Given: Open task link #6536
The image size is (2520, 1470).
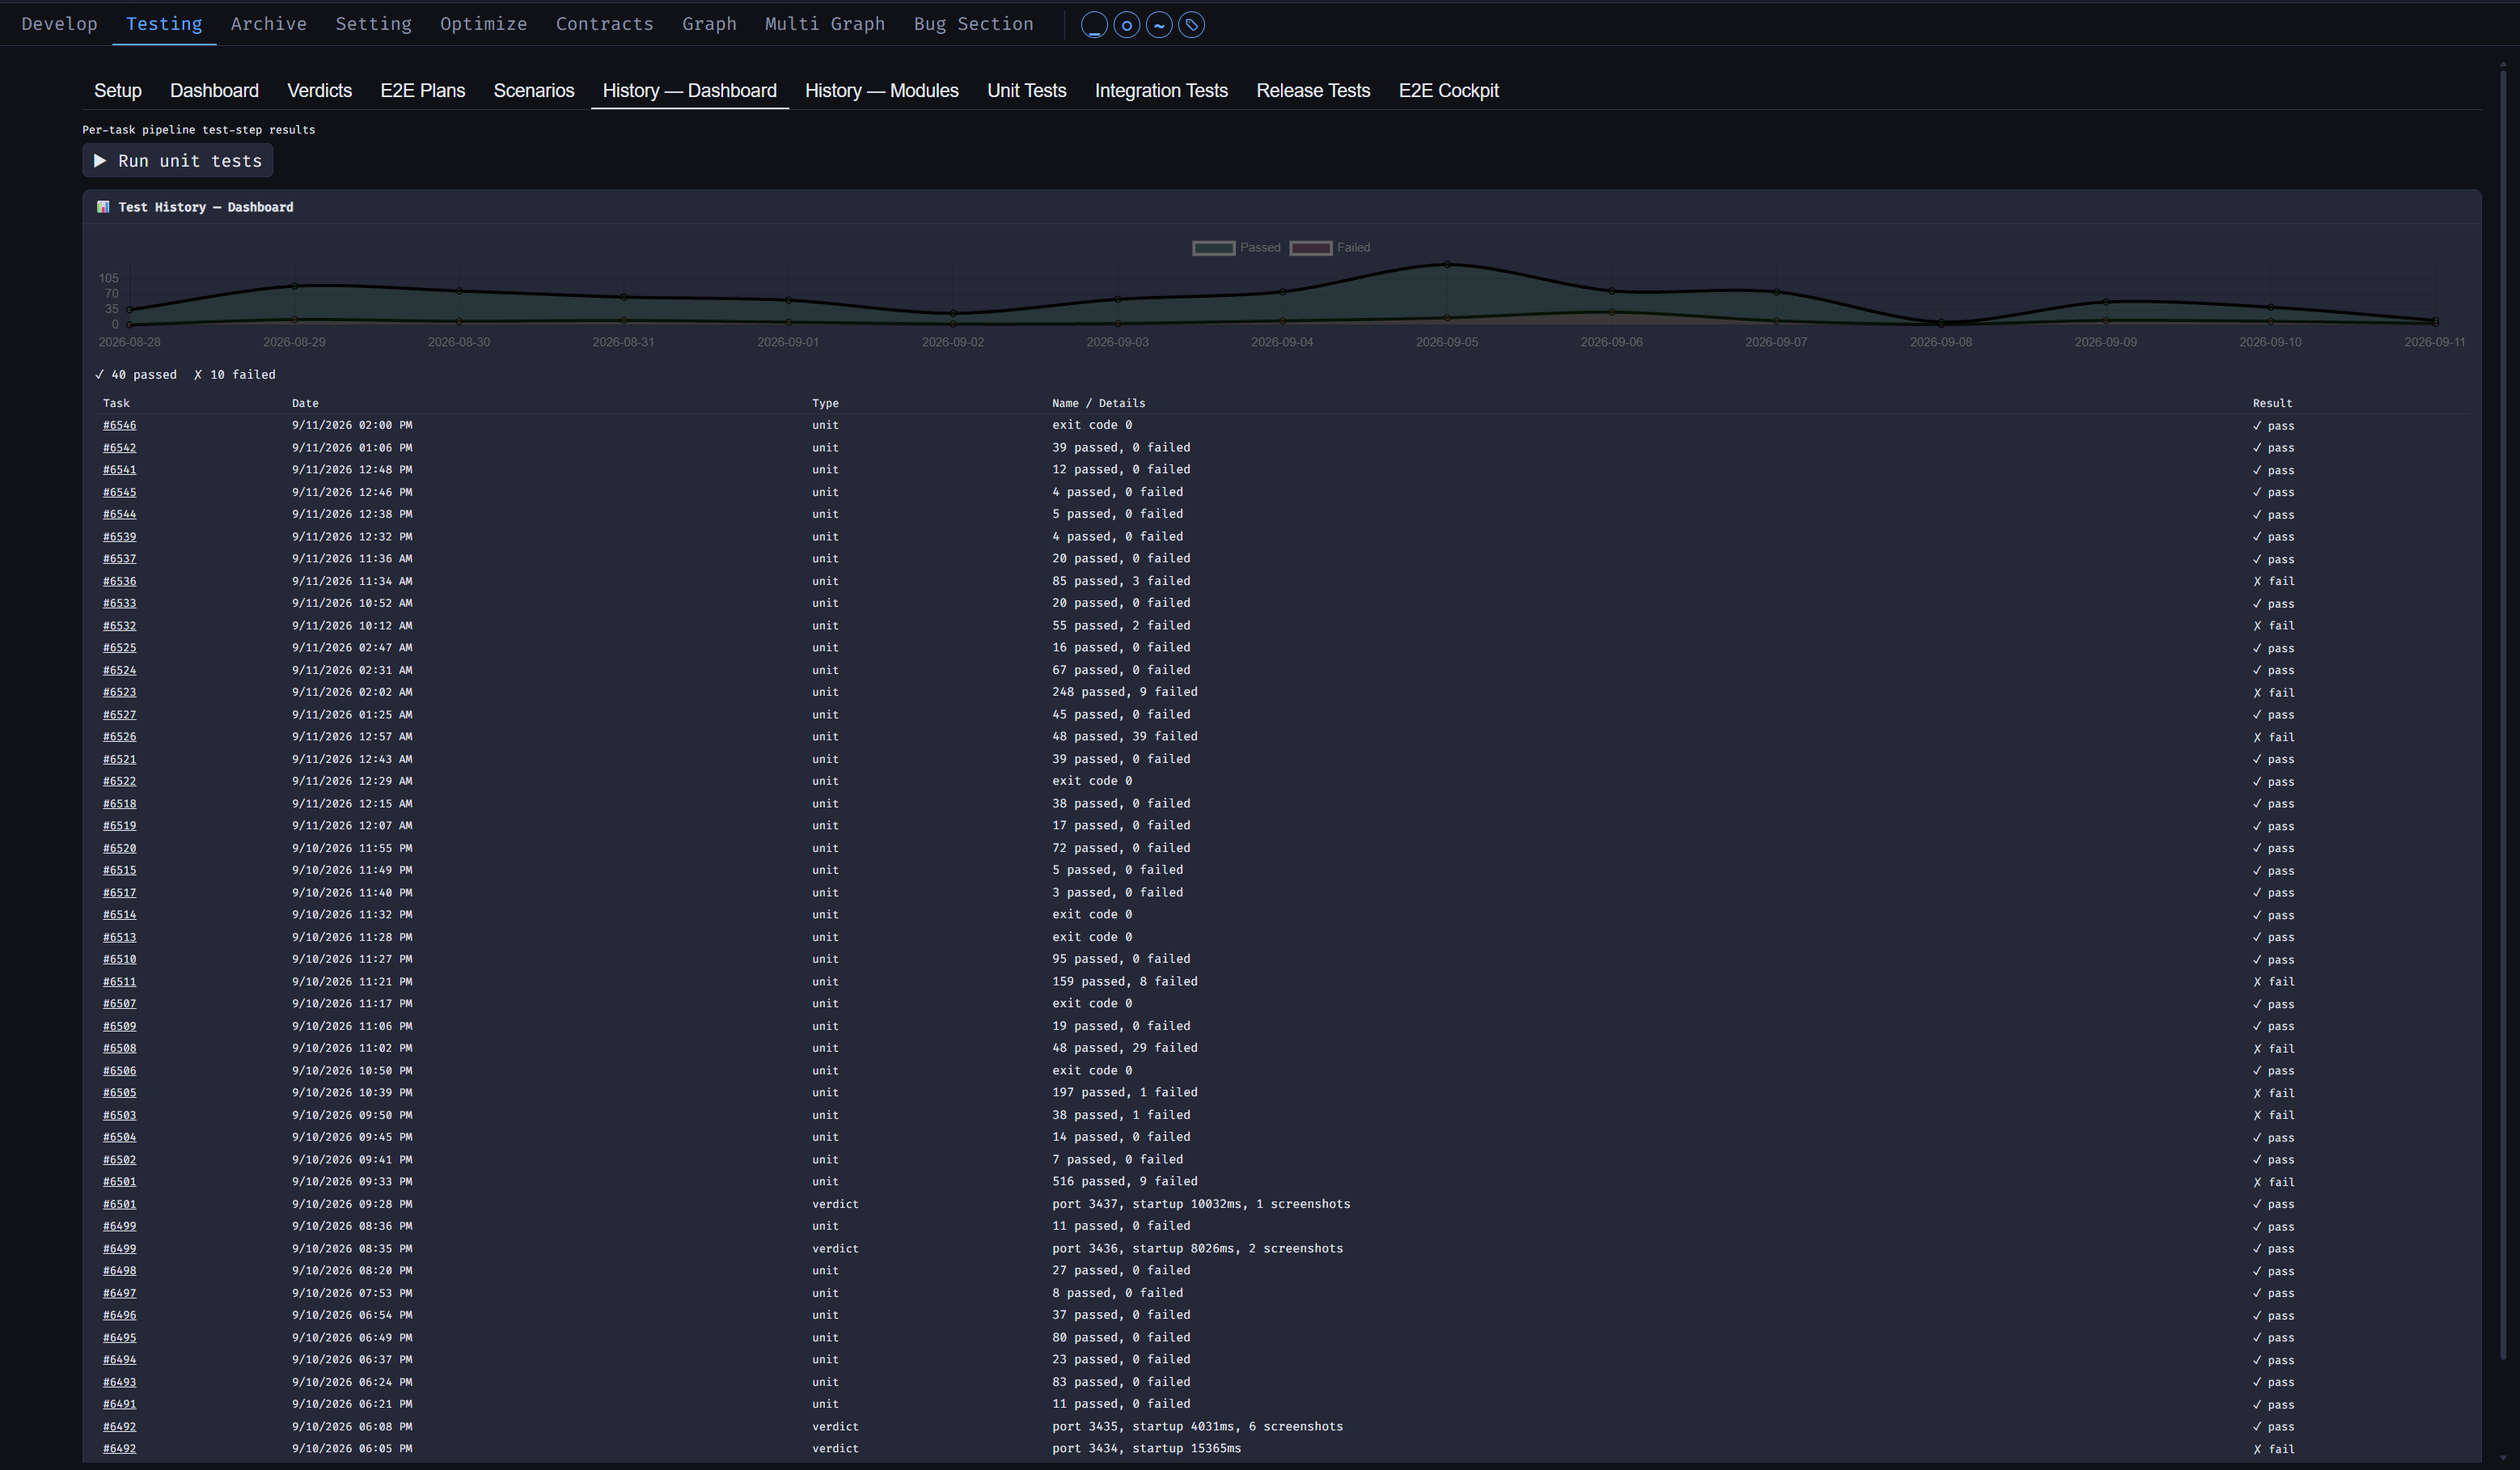Looking at the screenshot, I should 119,582.
